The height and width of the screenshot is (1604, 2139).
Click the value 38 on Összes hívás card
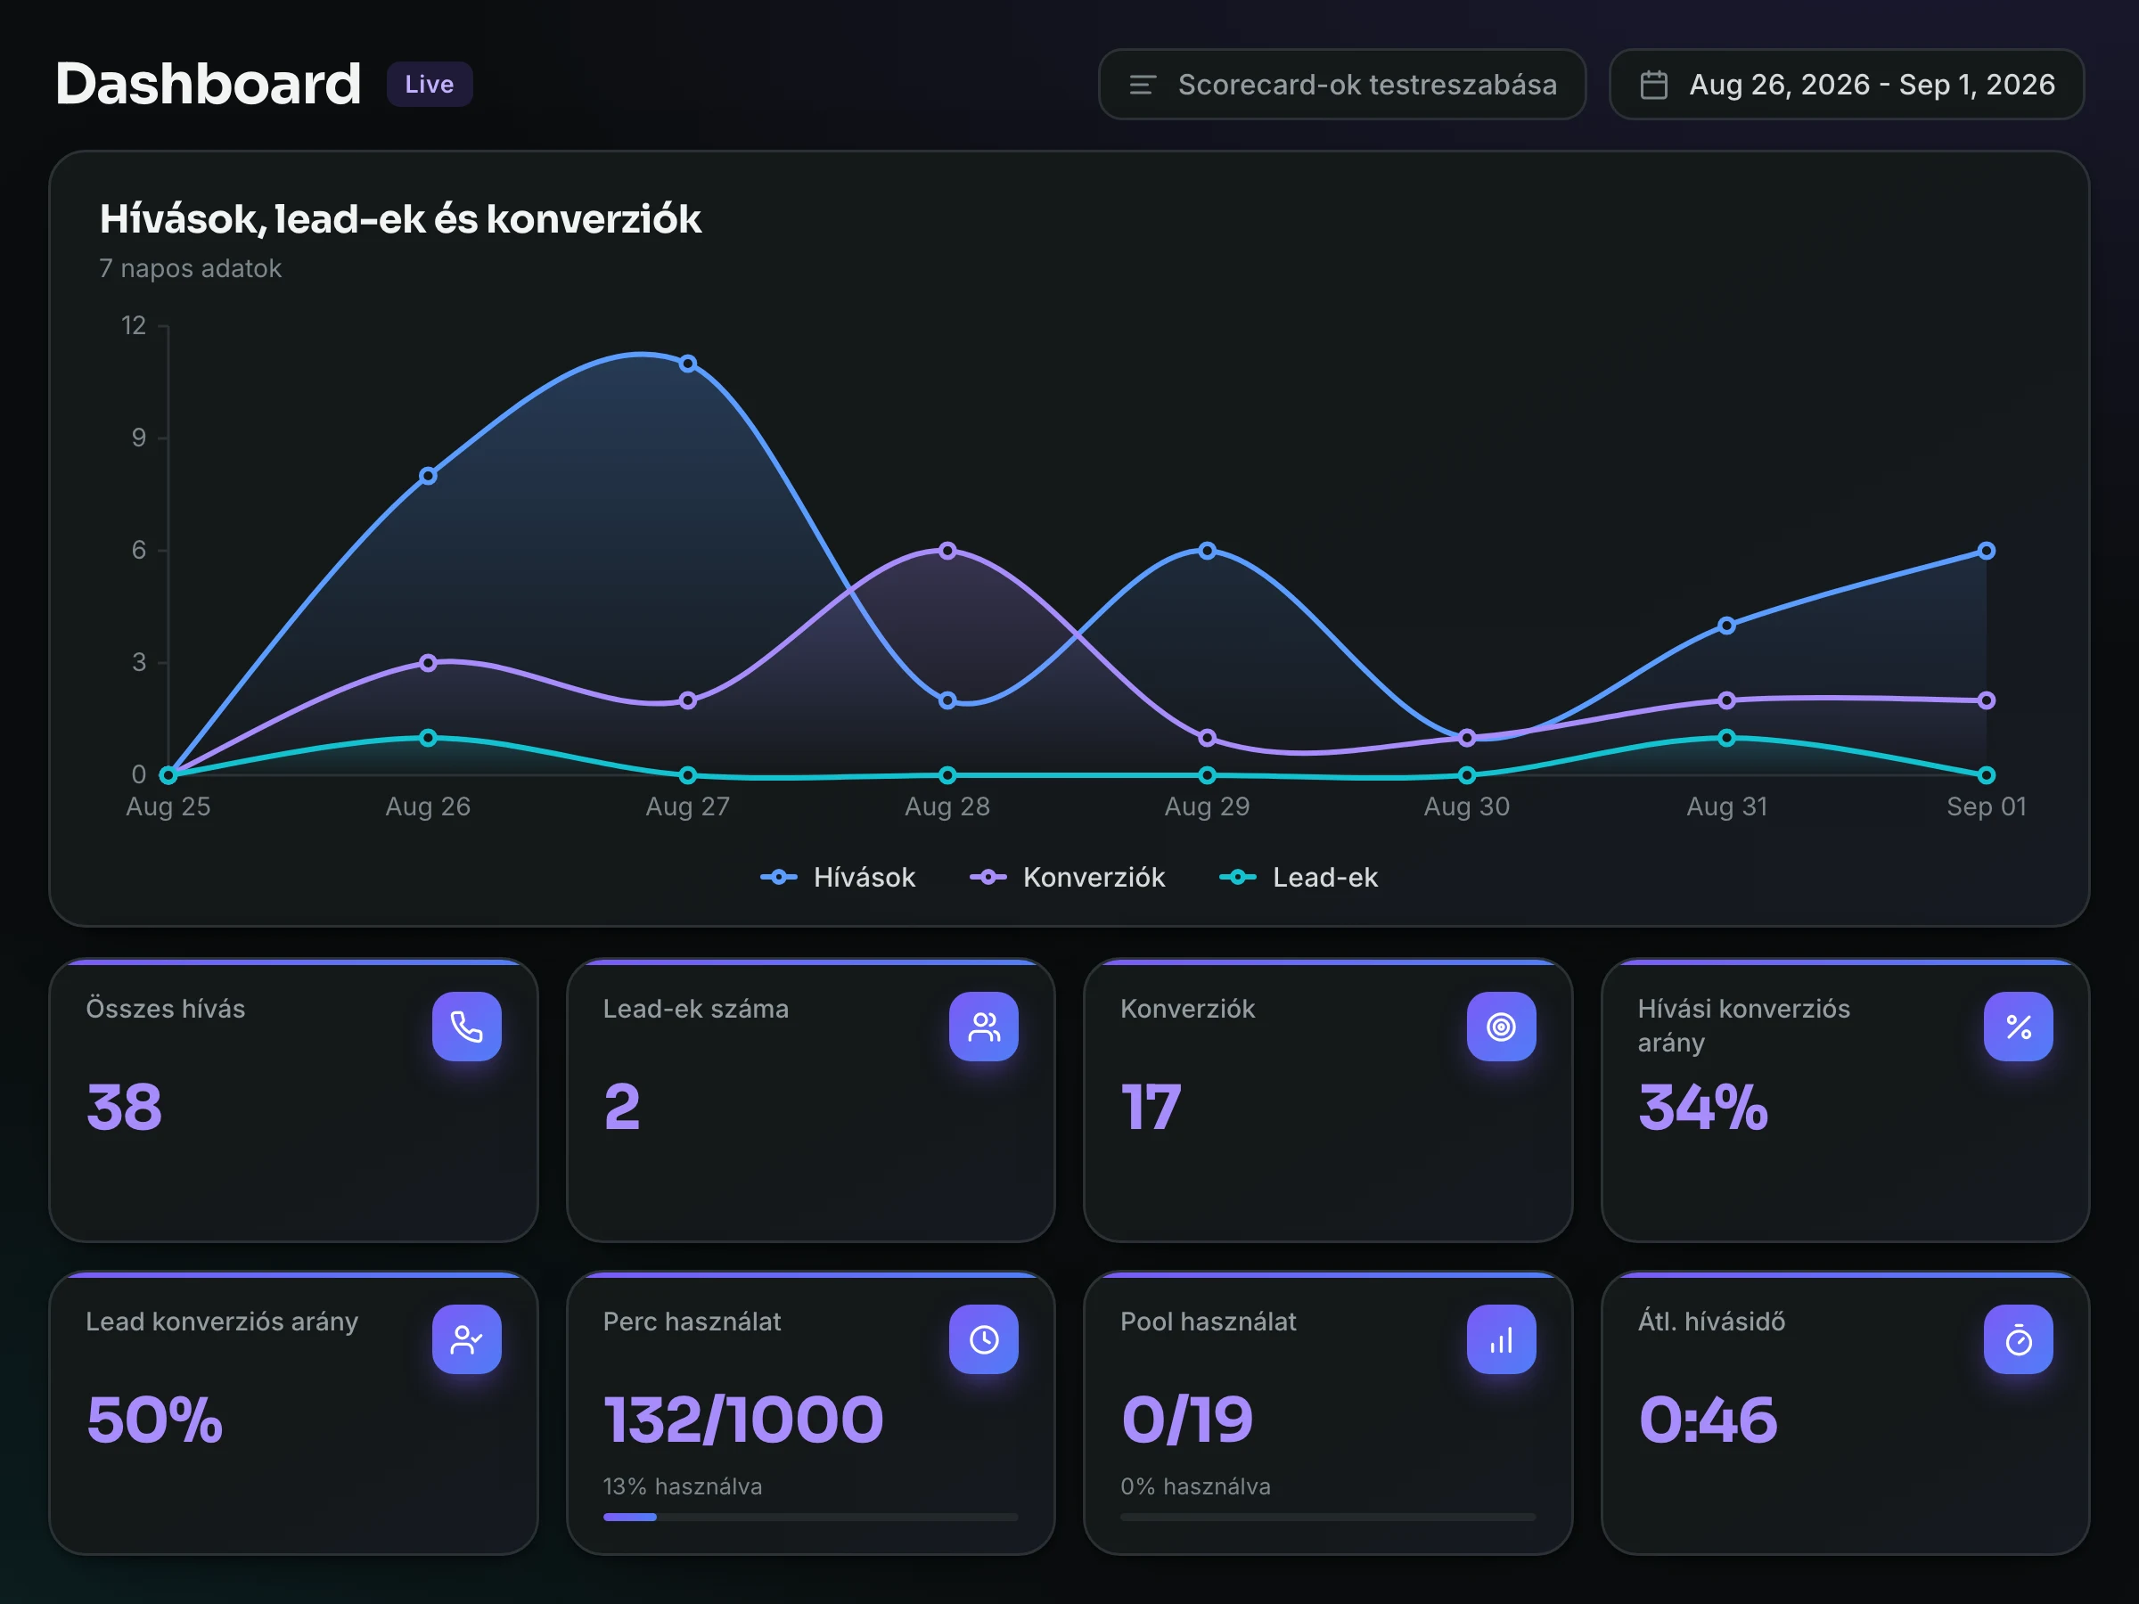[x=124, y=1107]
